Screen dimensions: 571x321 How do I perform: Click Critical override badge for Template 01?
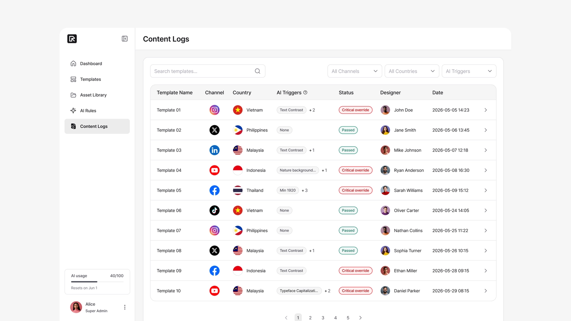click(355, 110)
